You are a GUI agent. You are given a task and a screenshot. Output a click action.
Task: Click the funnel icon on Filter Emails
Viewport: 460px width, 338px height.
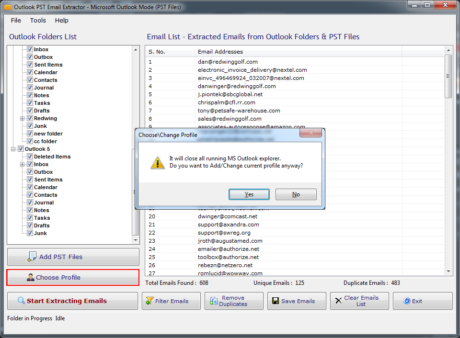tap(149, 301)
